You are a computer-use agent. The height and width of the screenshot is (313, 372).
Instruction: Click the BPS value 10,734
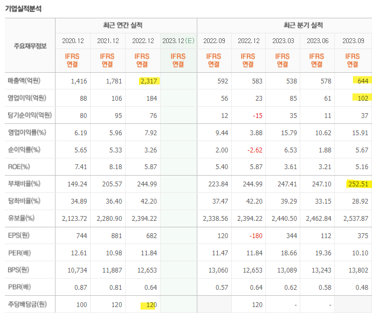77,270
